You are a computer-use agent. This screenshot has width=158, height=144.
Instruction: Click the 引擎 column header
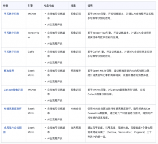[x=30, y=5]
